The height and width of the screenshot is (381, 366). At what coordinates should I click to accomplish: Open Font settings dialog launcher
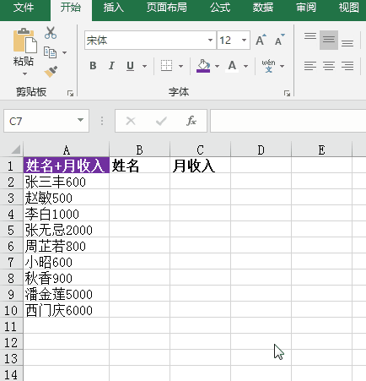click(287, 93)
